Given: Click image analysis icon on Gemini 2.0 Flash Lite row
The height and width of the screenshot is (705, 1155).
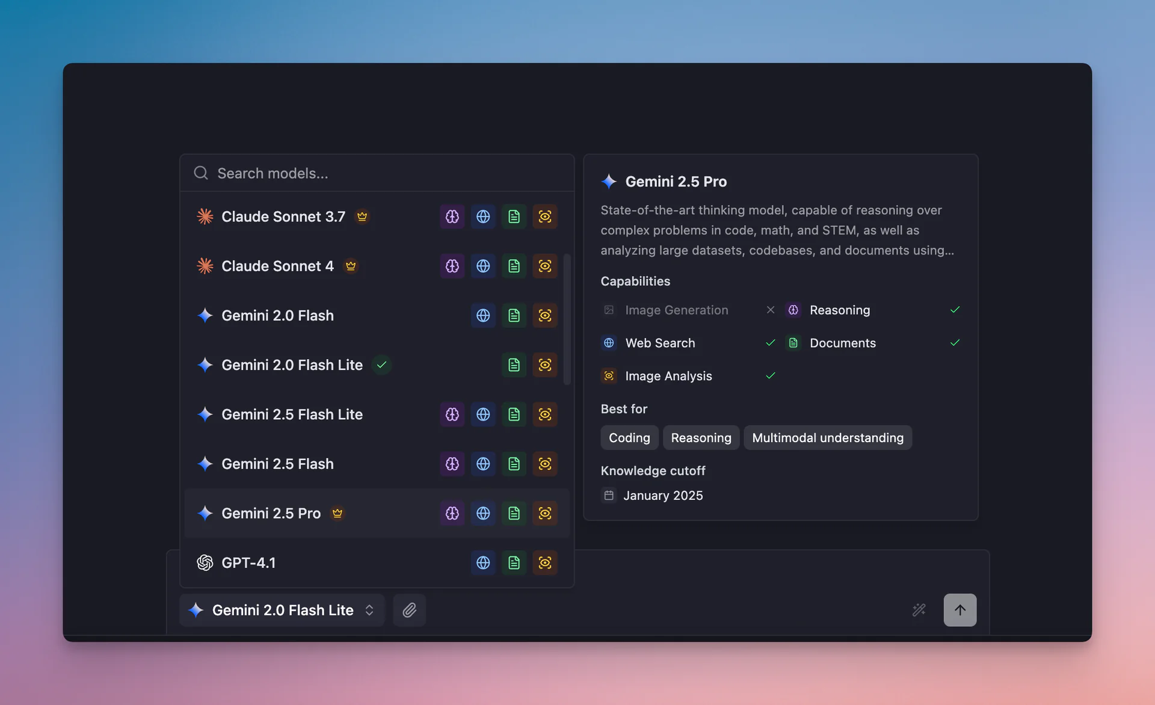Looking at the screenshot, I should [x=545, y=365].
